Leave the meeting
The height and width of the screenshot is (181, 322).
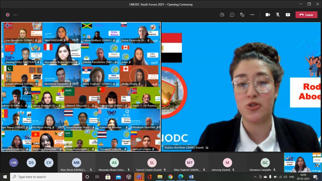[x=306, y=15]
